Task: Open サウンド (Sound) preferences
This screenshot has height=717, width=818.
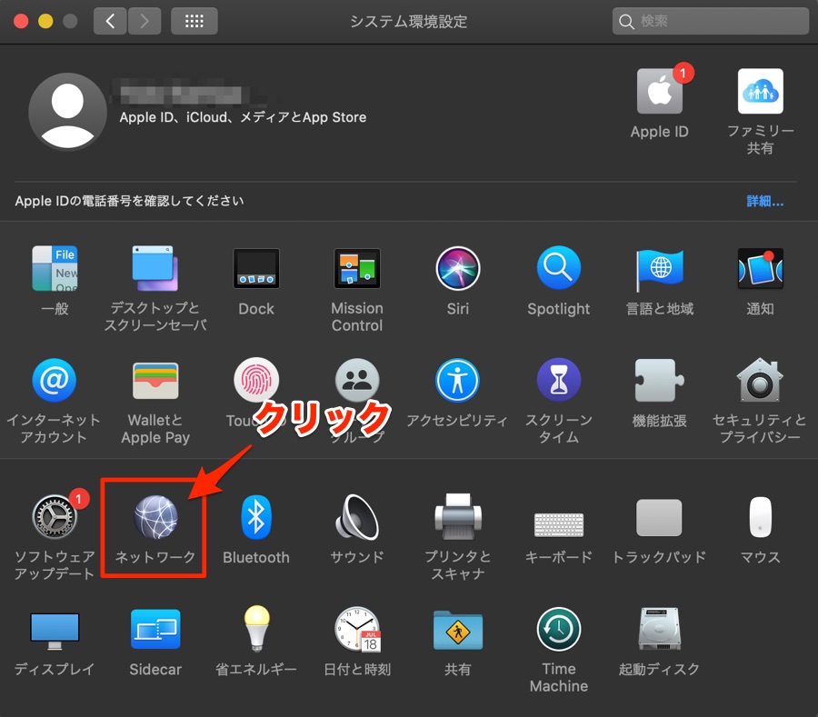Action: [x=357, y=517]
